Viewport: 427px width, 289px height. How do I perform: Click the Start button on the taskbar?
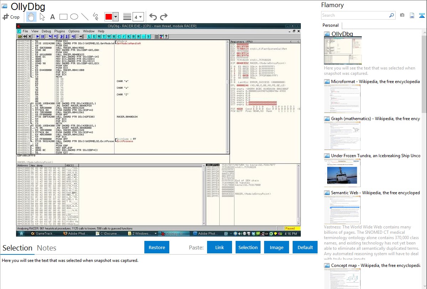[x=21, y=234]
